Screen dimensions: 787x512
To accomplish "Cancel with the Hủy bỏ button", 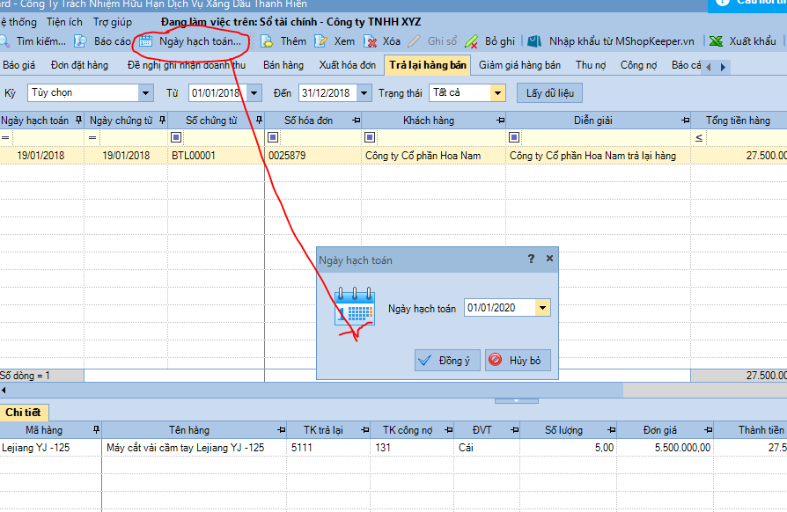I will pyautogui.click(x=518, y=361).
